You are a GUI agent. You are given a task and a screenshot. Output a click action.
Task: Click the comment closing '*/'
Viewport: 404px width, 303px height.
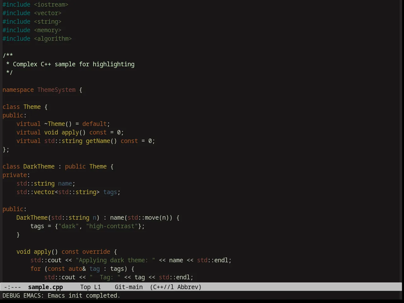pos(9,73)
